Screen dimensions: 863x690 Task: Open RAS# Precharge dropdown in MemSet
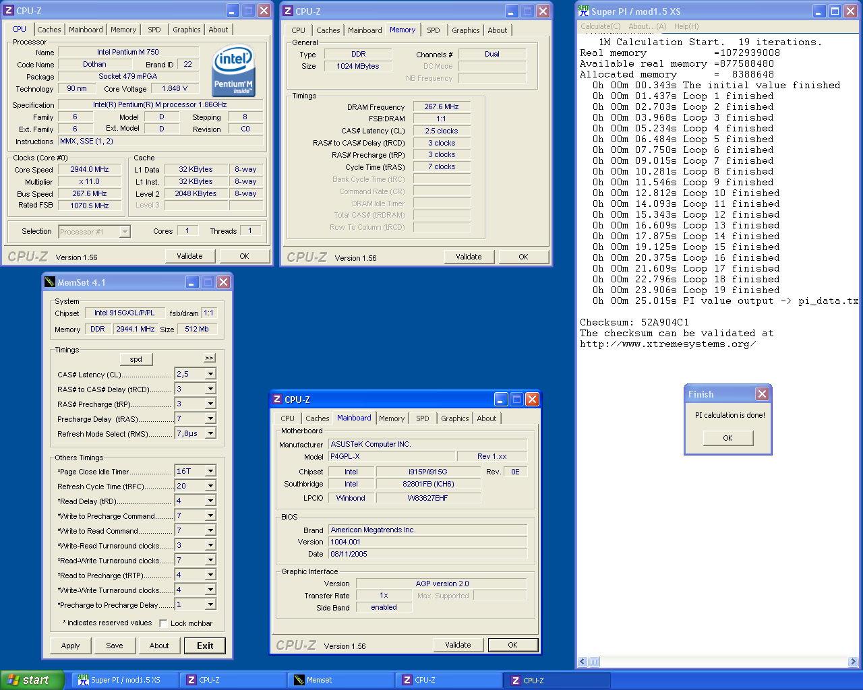[x=210, y=404]
